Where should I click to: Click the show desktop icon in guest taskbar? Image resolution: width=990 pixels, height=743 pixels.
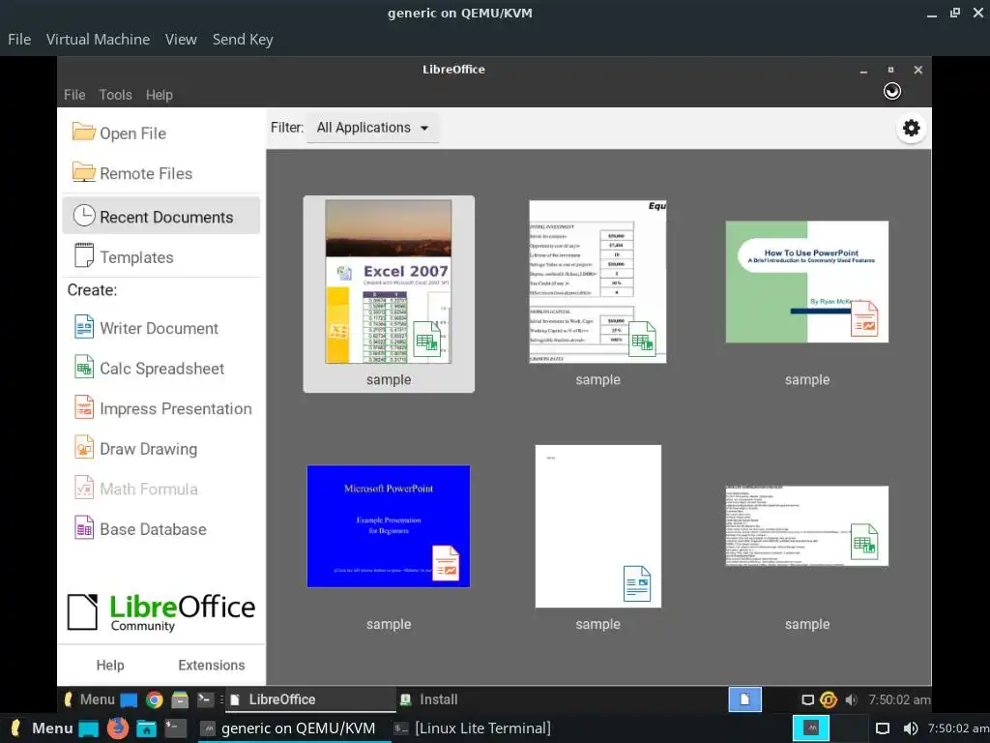pyautogui.click(x=129, y=699)
